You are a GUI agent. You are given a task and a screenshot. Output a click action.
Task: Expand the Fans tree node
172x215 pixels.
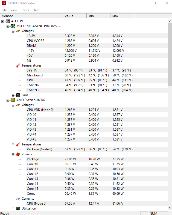(x=13, y=95)
